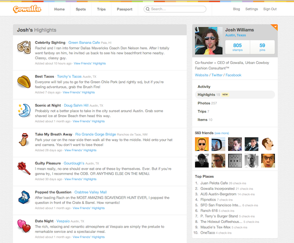This screenshot has width=294, height=243.
Task: Focus the Search input field
Action: click(x=175, y=9)
